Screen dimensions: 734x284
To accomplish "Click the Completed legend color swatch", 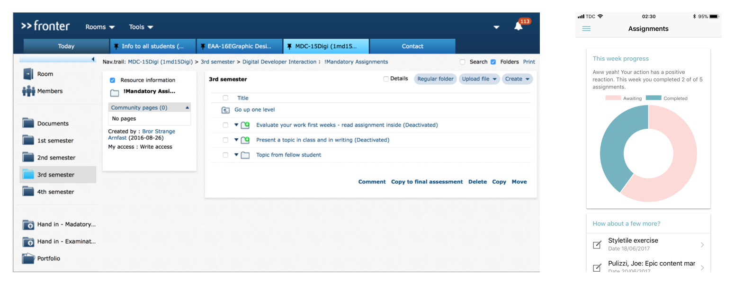I will tap(653, 98).
